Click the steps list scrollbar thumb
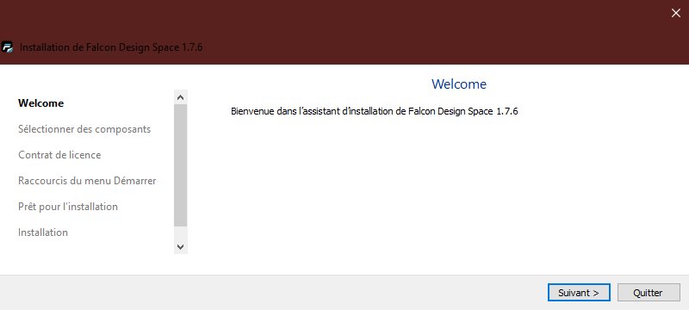The width and height of the screenshot is (689, 310). tap(181, 165)
